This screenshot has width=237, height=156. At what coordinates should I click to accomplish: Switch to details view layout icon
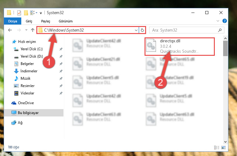pyautogui.click(x=217, y=148)
